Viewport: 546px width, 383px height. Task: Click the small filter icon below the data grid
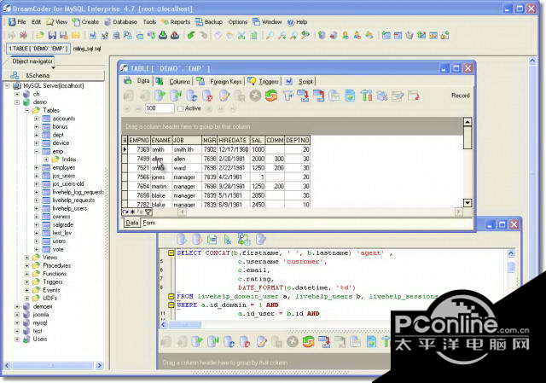point(148,212)
